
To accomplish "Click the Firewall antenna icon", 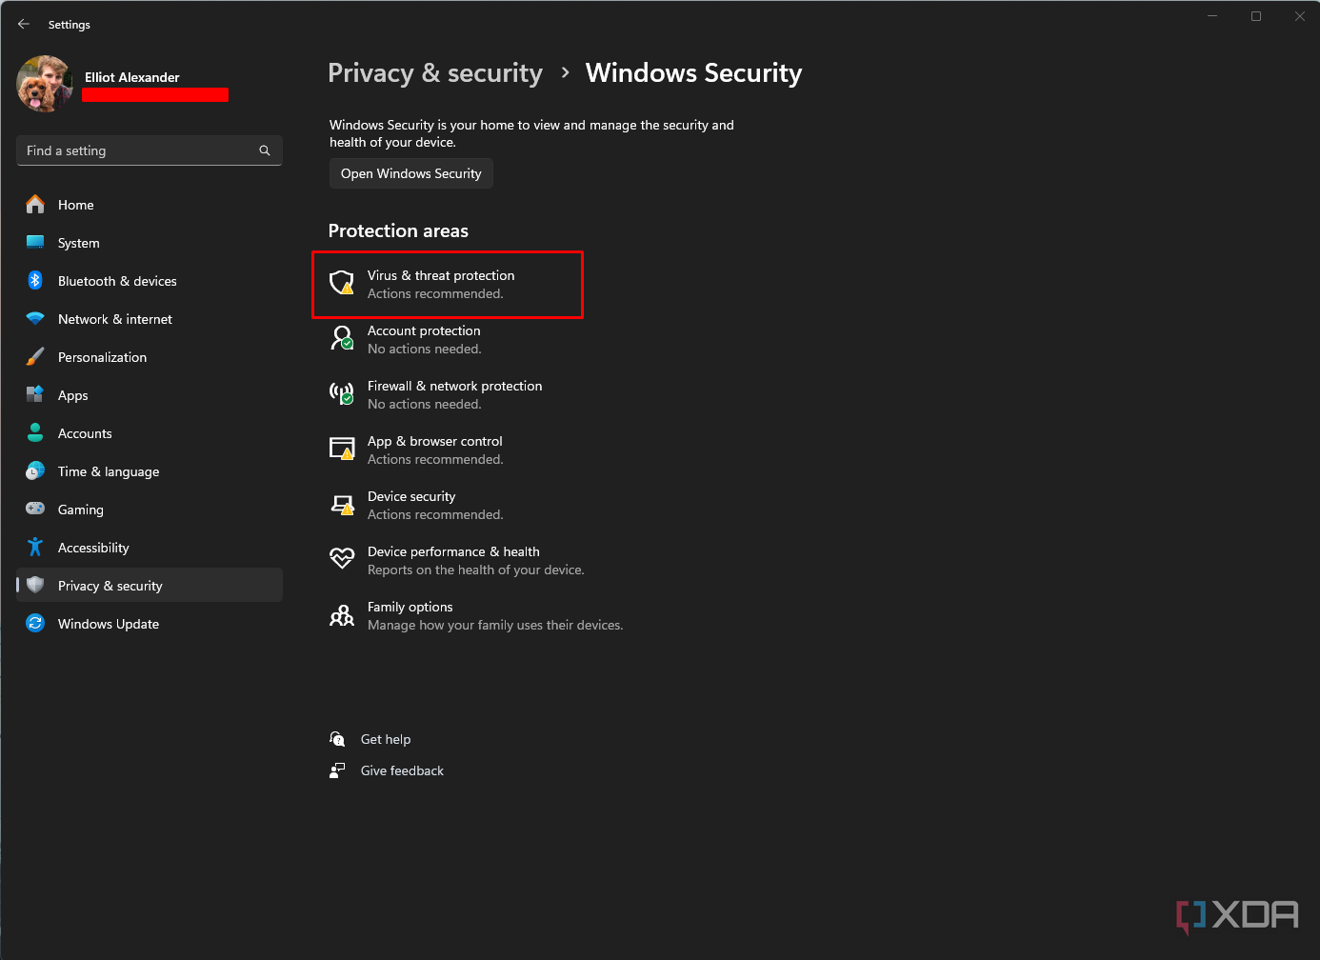I will coord(342,393).
